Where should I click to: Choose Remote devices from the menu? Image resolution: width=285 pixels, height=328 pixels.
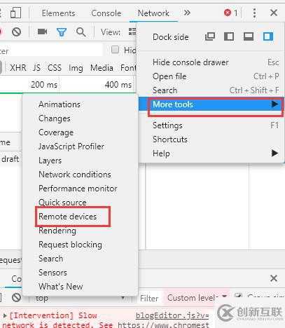67,217
